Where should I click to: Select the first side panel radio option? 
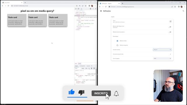pyautogui.click(x=117, y=41)
